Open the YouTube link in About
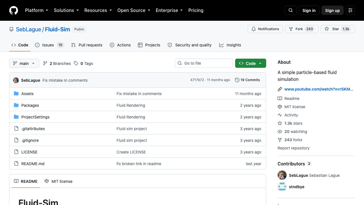Viewport: 364px width, 205px height. tap(319, 89)
